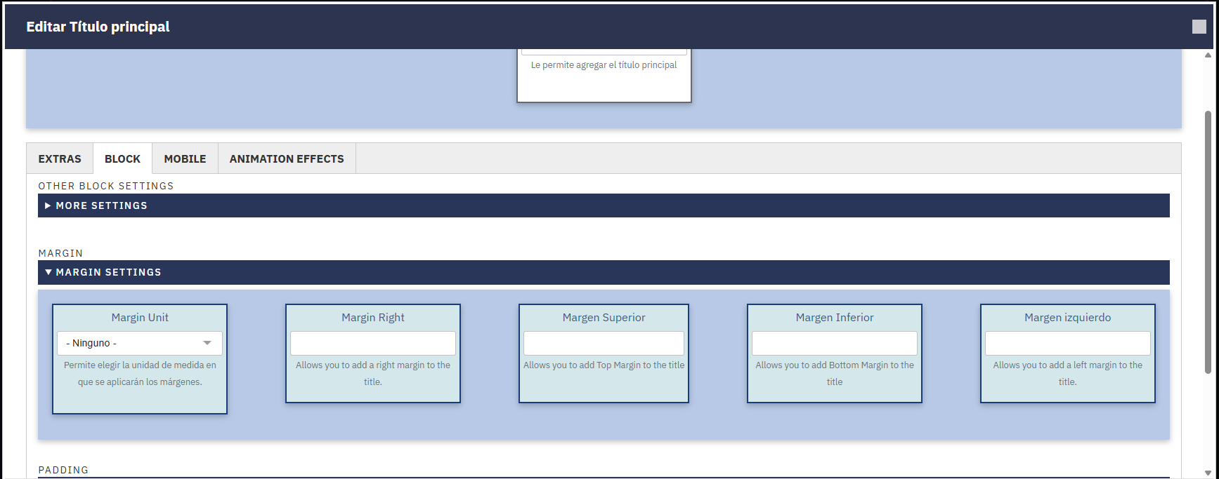Expand the MORE SETTINGS section
The width and height of the screenshot is (1219, 479).
click(x=604, y=205)
